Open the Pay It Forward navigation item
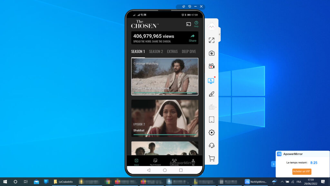Viewport: 330px width, 186px height. [155, 162]
